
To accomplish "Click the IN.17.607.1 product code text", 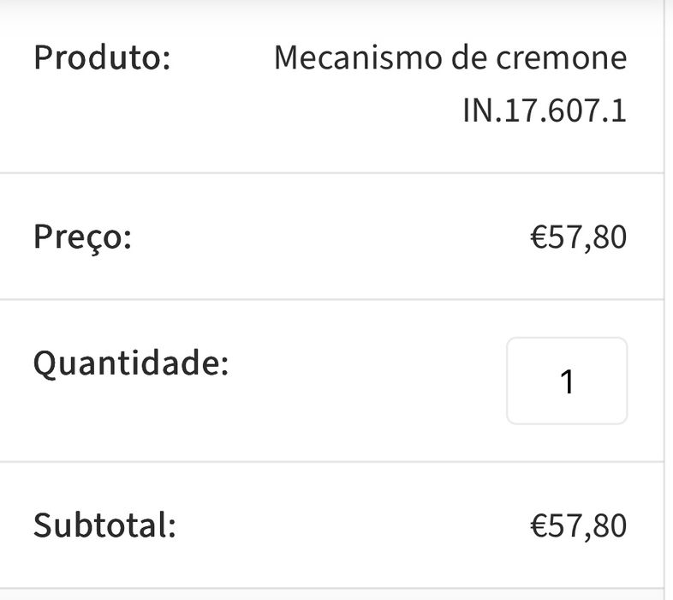I will 545,111.
